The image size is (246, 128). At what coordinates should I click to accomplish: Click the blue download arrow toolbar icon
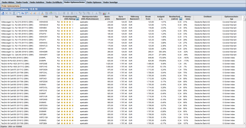pyautogui.click(x=3, y=13)
